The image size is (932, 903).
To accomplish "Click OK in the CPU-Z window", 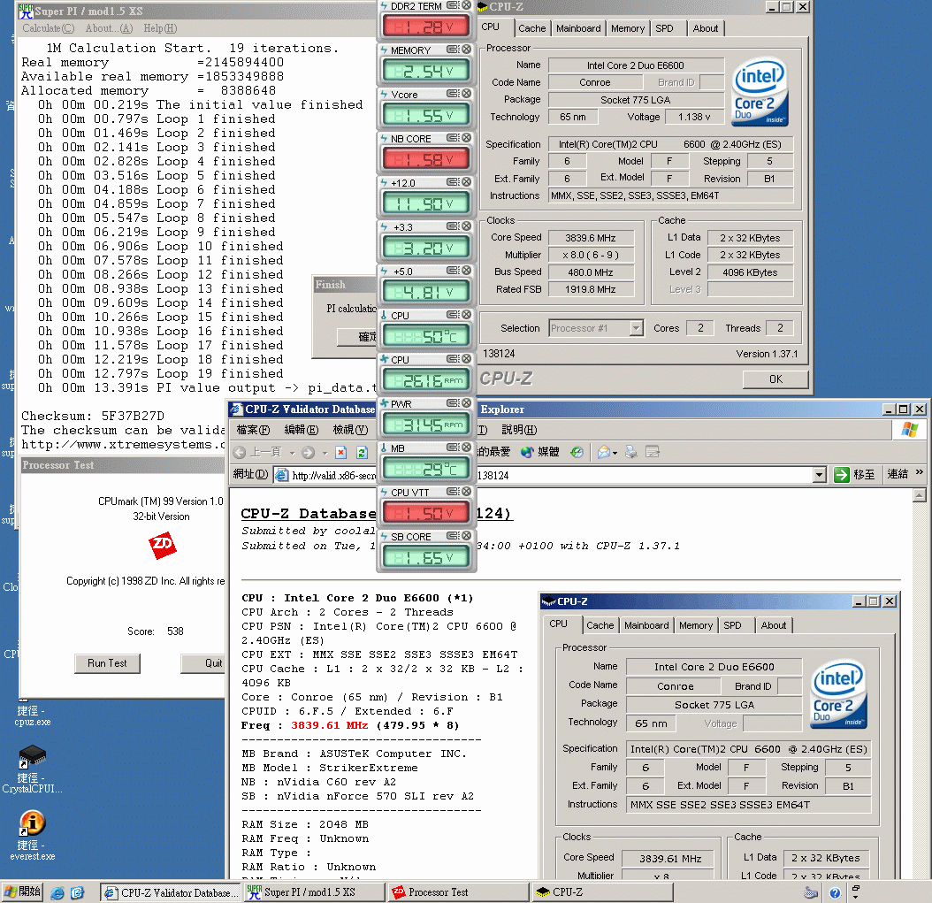I will [775, 379].
